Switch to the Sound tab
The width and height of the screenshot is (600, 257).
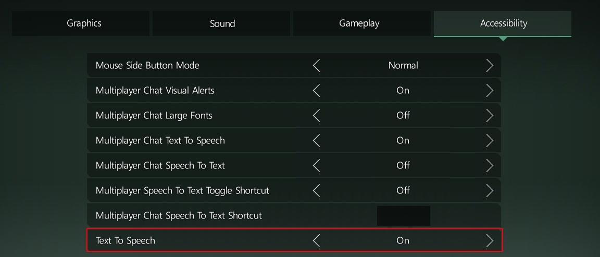[x=222, y=23]
